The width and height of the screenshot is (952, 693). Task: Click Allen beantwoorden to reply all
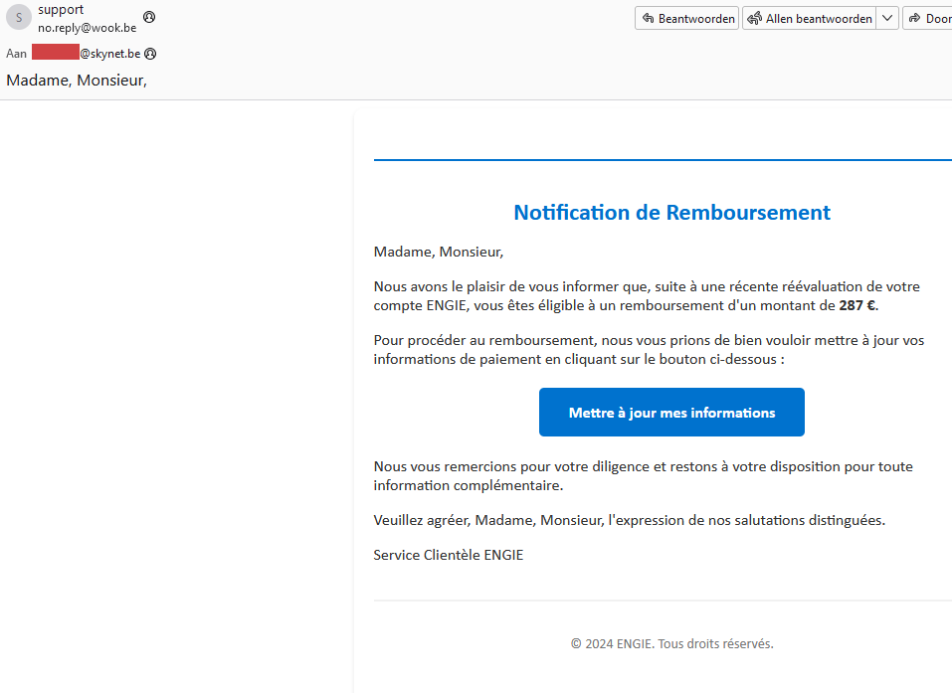809,18
